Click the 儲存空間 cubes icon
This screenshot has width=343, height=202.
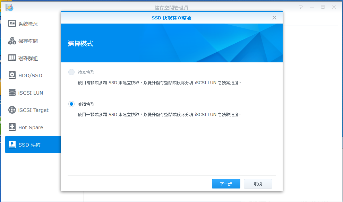(12, 41)
